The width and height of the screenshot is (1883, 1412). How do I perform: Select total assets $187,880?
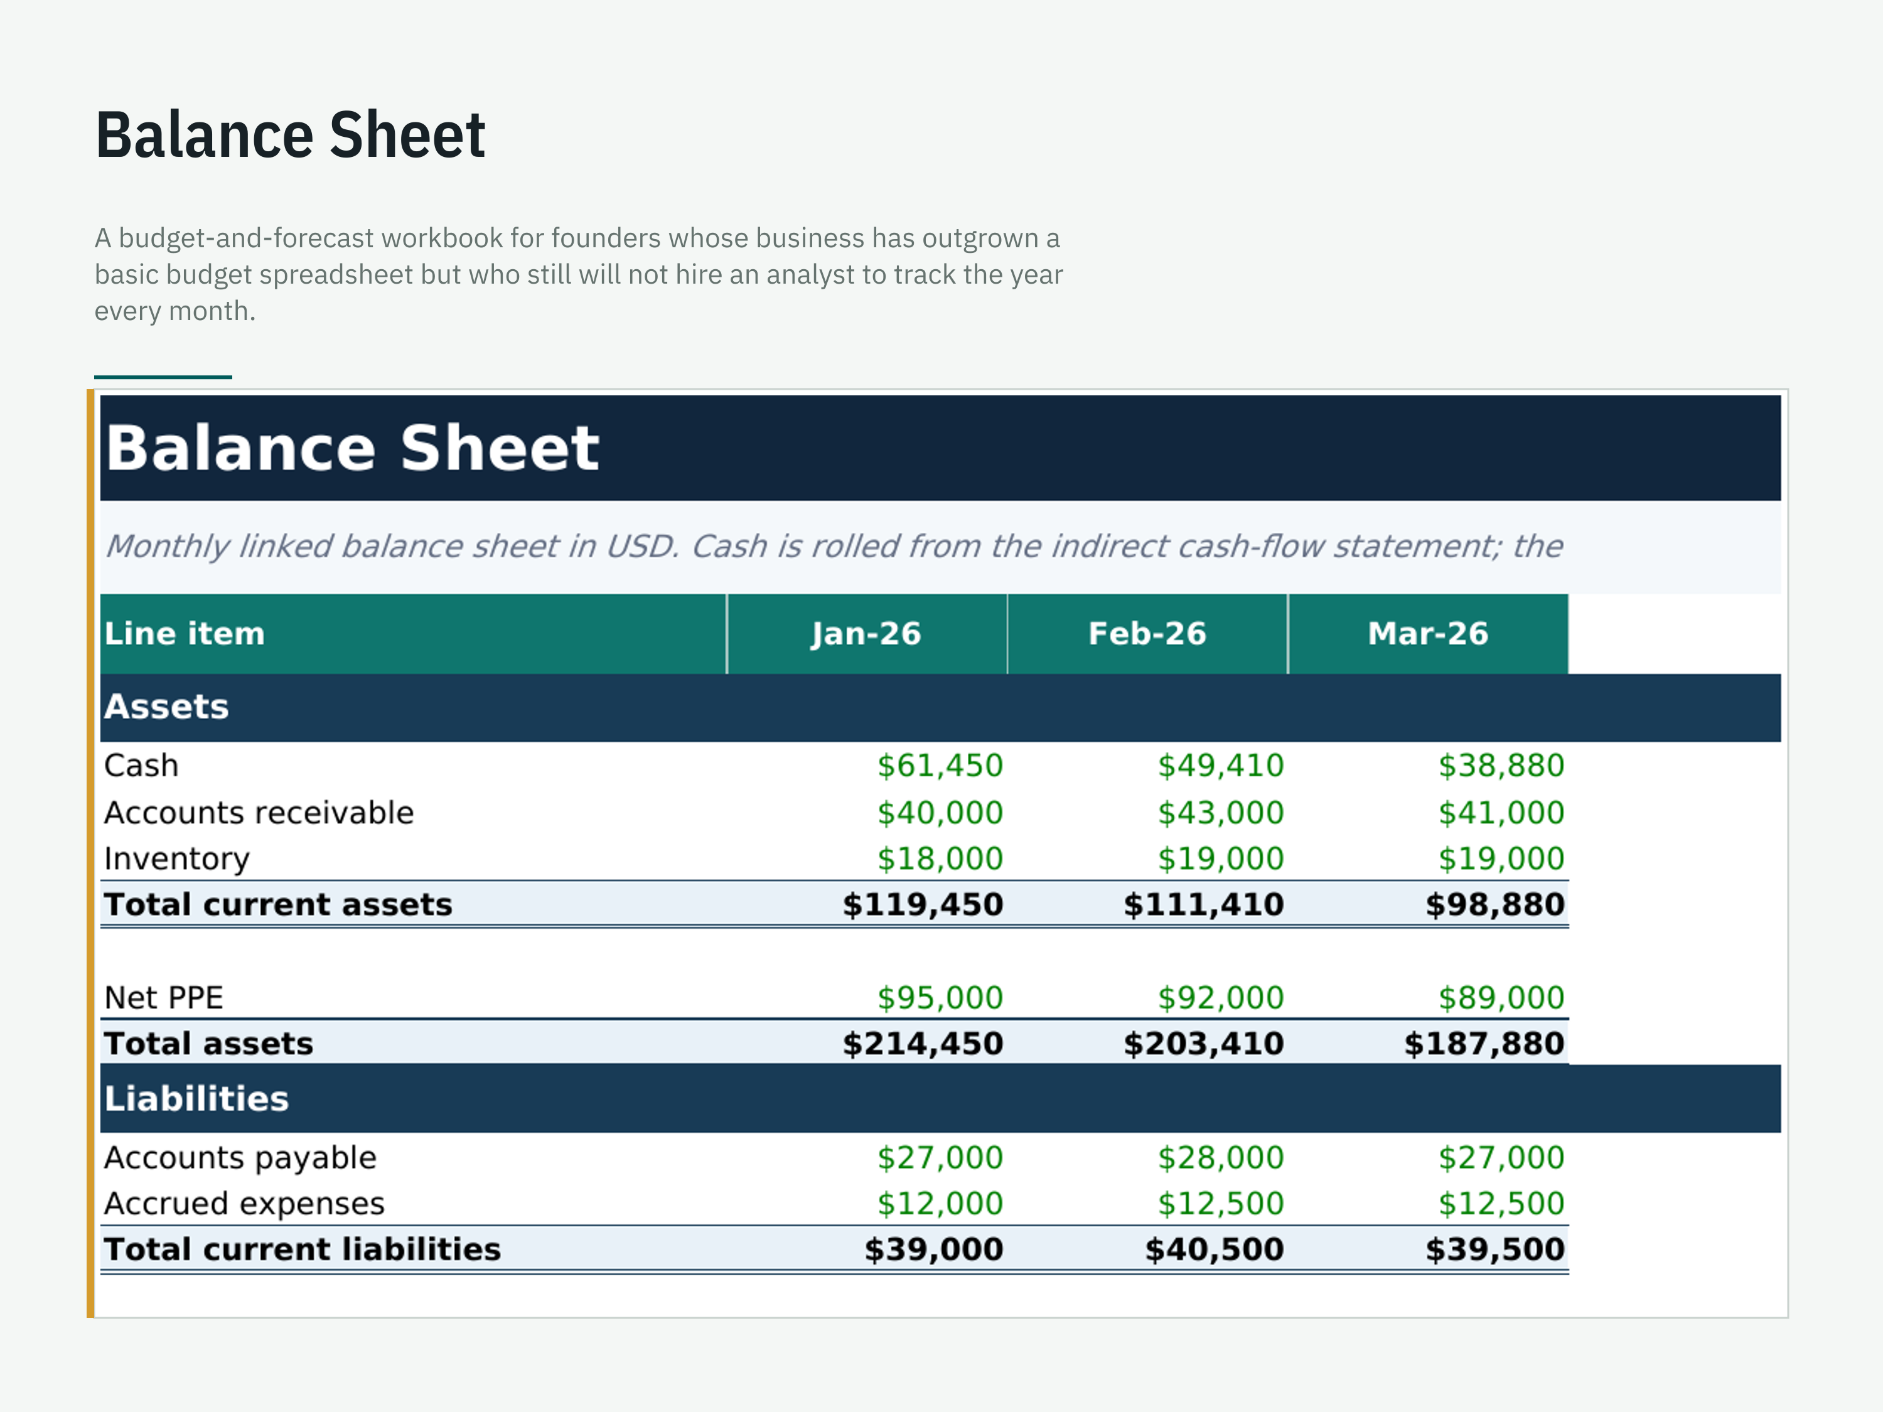coord(1484,1044)
